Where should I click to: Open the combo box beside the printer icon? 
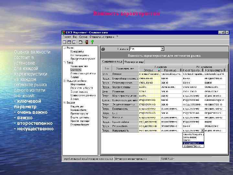point(162,49)
